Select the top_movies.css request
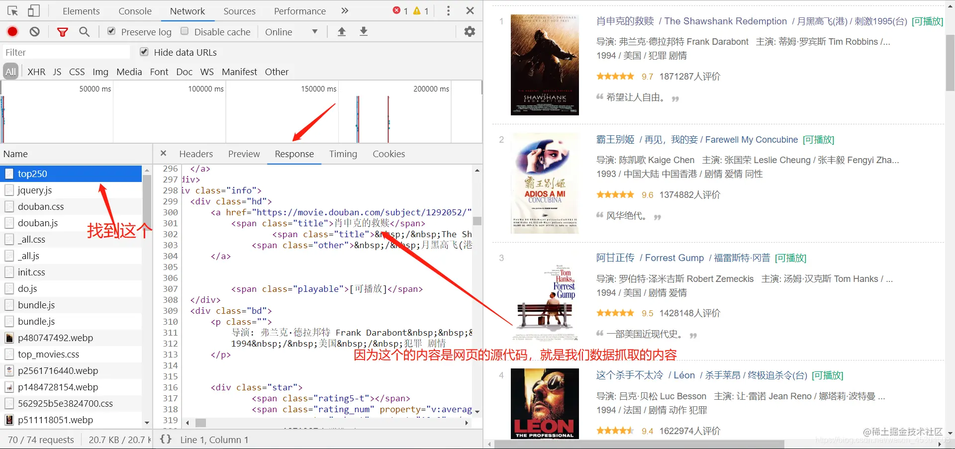 pos(71,354)
